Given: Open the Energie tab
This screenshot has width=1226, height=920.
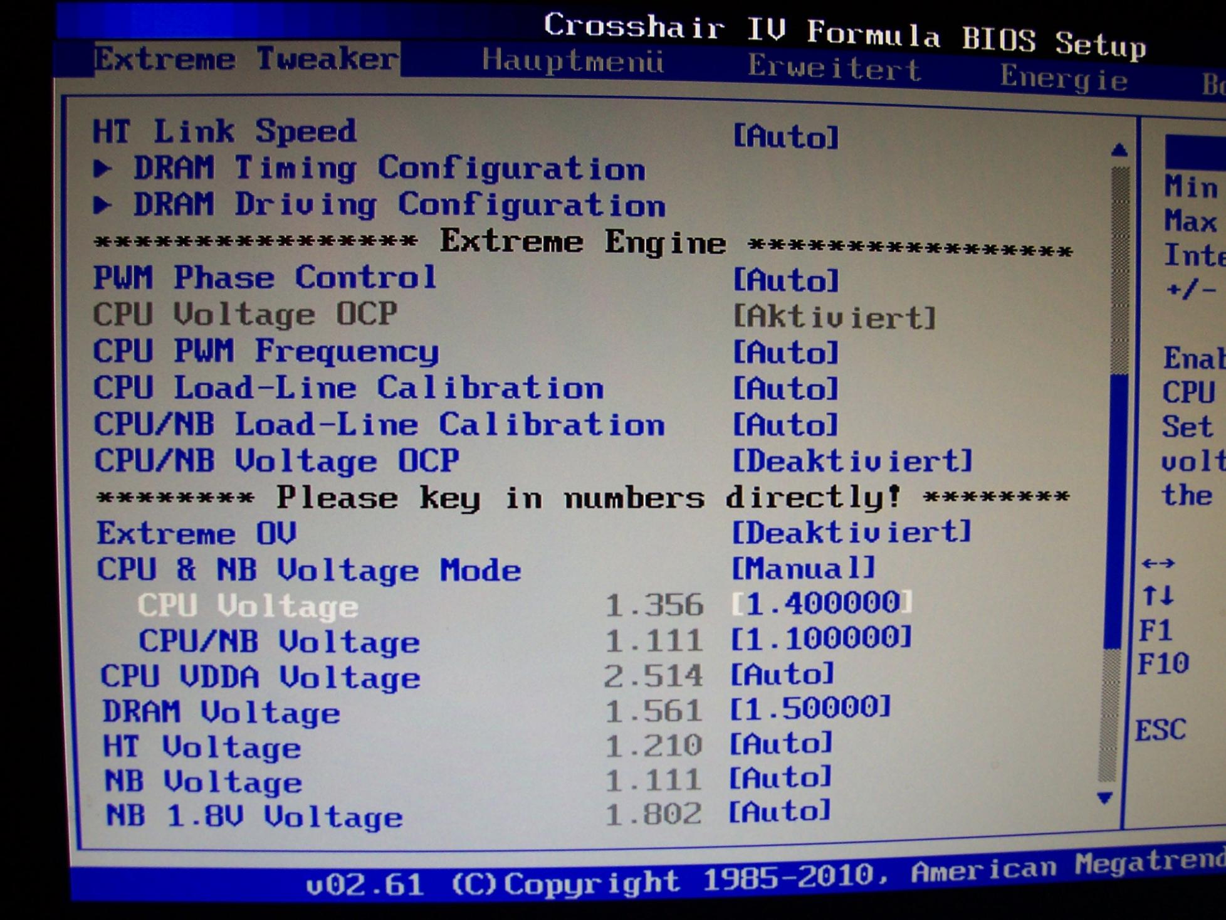Looking at the screenshot, I should coord(1063,79).
